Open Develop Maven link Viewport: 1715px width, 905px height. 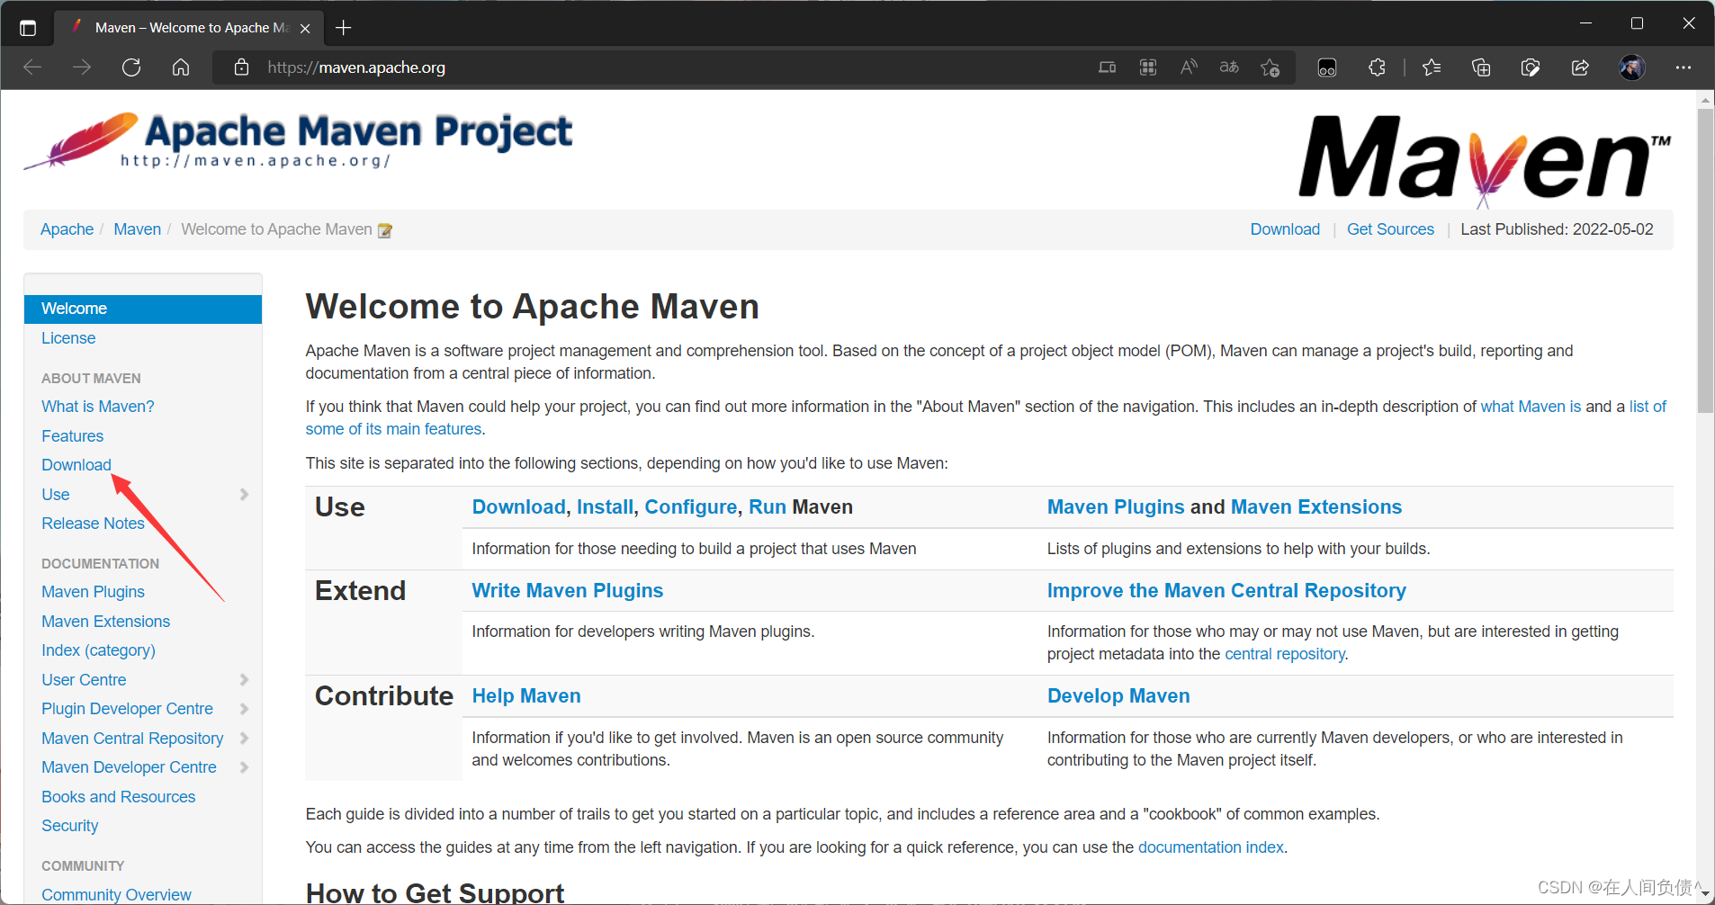coord(1118,696)
